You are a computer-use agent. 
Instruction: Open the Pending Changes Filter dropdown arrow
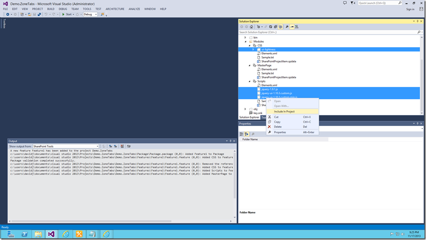(262, 27)
